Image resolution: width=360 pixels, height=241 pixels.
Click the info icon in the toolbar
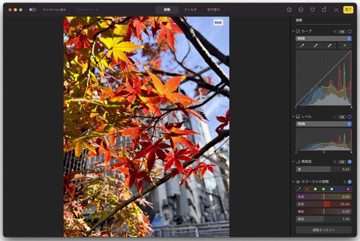[289, 9]
